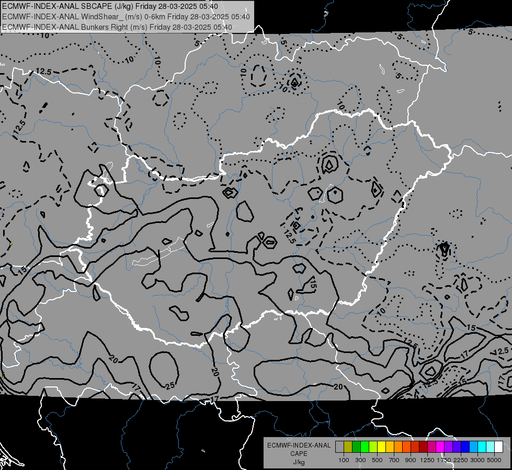512x470 pixels.
Task: Click the 3000 legend tick label
Action: [x=477, y=460]
